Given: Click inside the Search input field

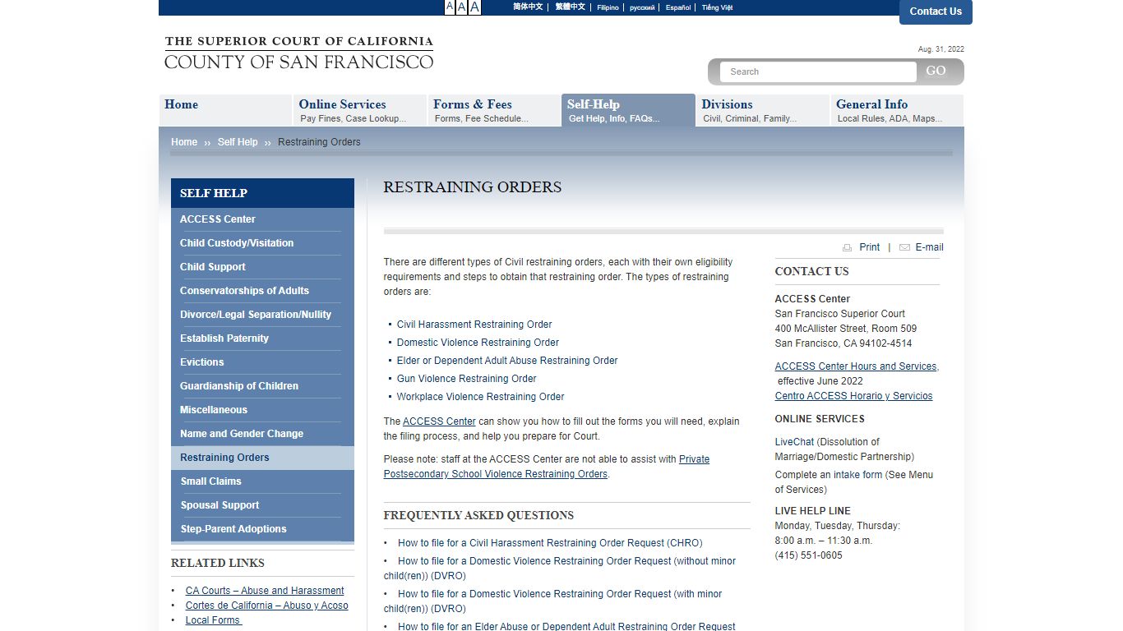Looking at the screenshot, I should tap(818, 71).
